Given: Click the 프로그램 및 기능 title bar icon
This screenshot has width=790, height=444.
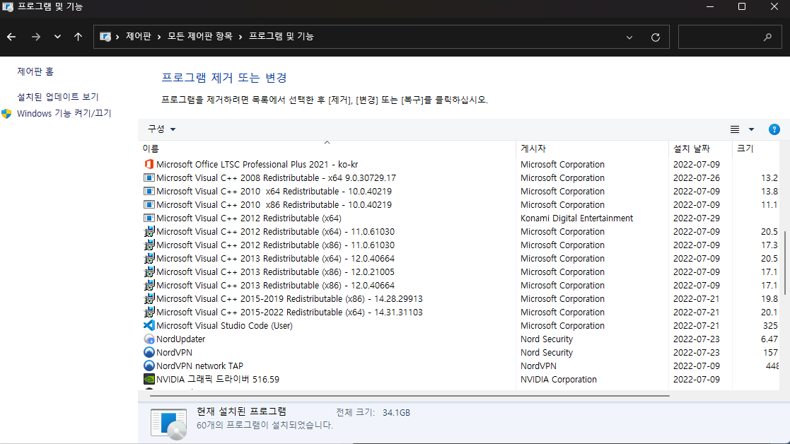Looking at the screenshot, I should pyautogui.click(x=8, y=6).
